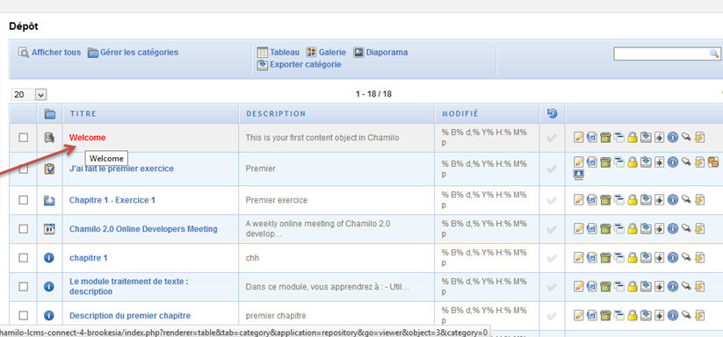The image size is (723, 337).
Task: Tick the checkbox for 'chapitre 1' row
Action: [23, 257]
